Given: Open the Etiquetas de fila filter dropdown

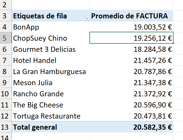Looking at the screenshot, I should 87,18.
